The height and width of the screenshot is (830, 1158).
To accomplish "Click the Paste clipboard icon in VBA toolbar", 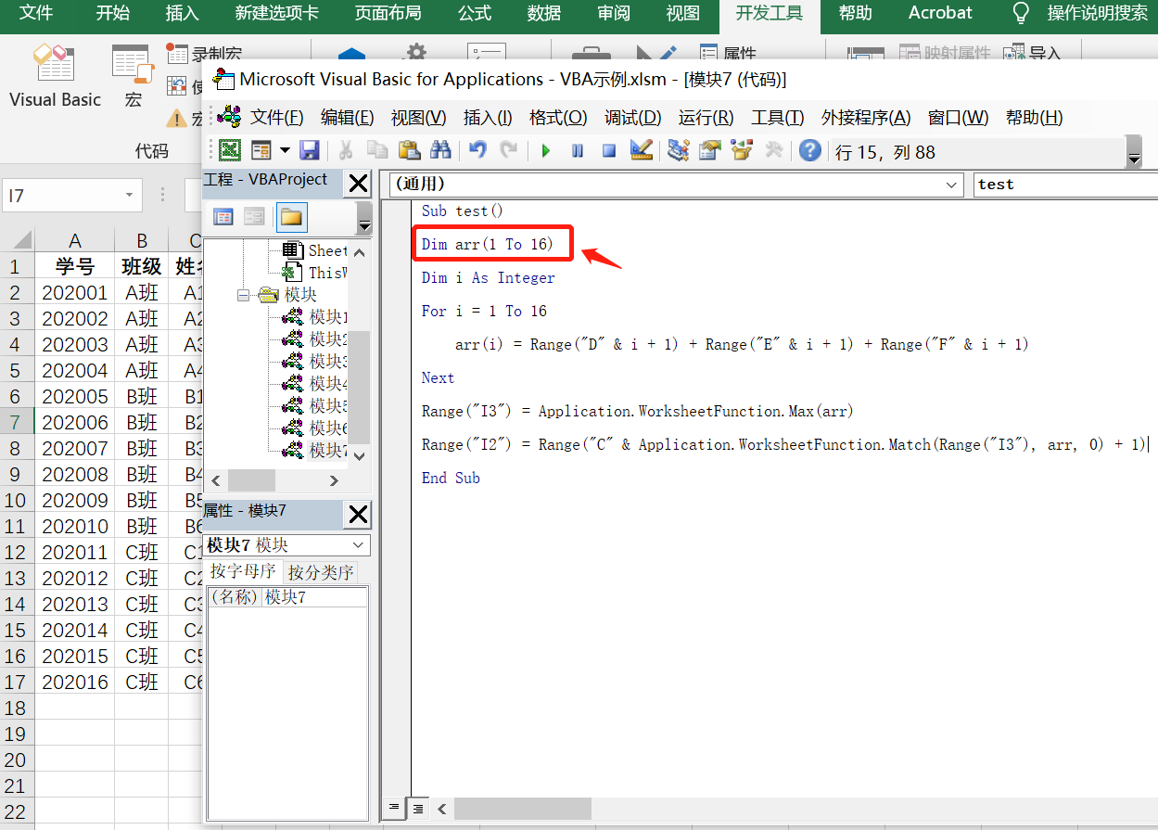I will (409, 150).
